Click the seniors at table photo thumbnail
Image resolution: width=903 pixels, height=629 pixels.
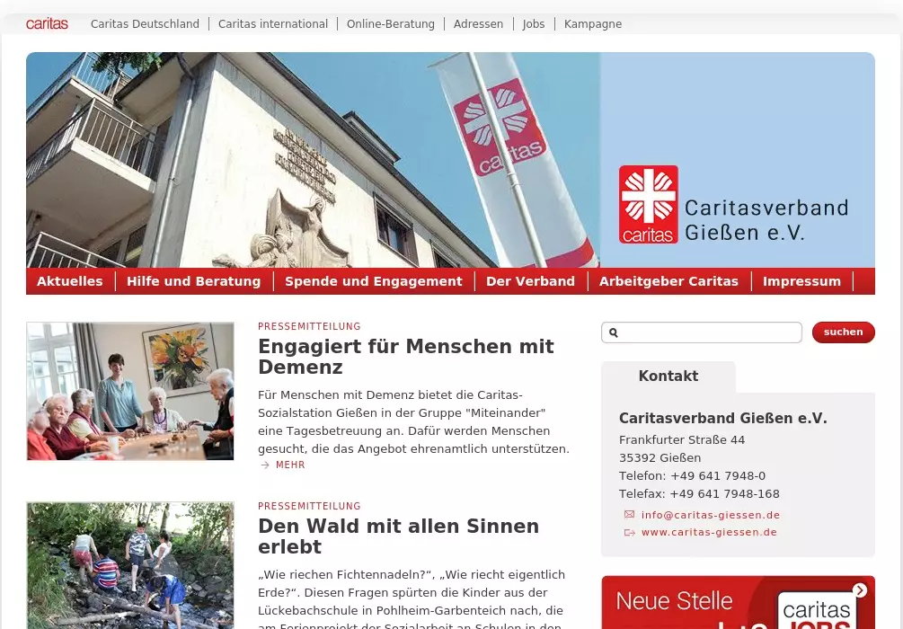[x=130, y=391]
